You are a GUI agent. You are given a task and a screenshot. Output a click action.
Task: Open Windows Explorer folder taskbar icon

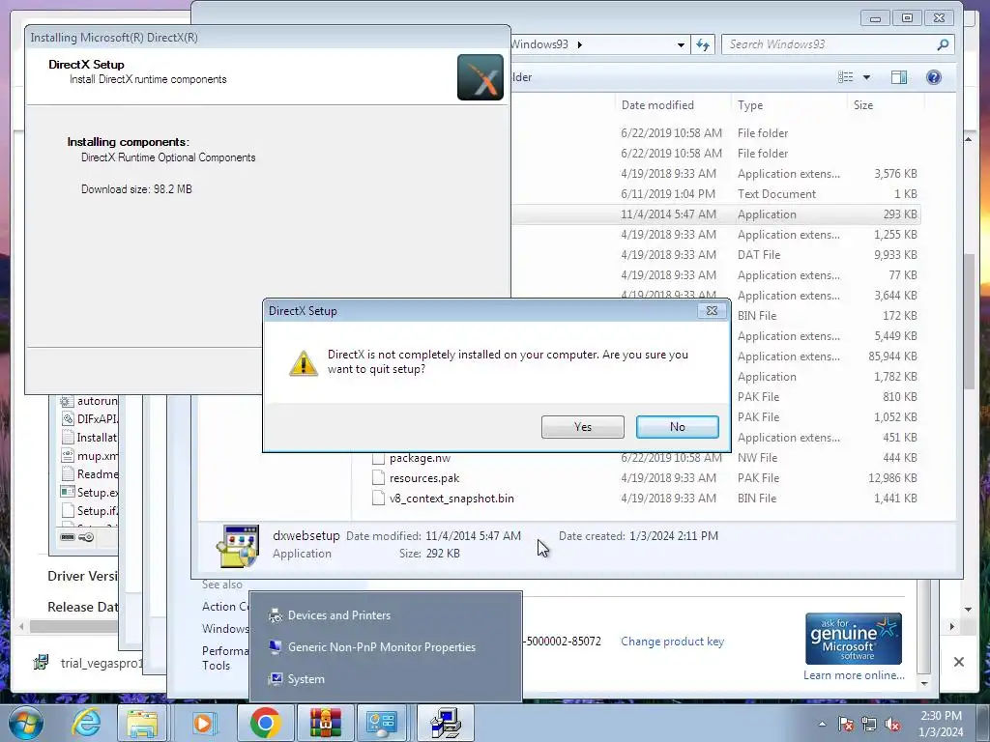click(142, 723)
